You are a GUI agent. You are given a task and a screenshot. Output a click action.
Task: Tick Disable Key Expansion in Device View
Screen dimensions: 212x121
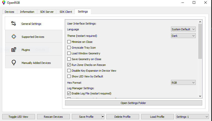click(x=69, y=70)
